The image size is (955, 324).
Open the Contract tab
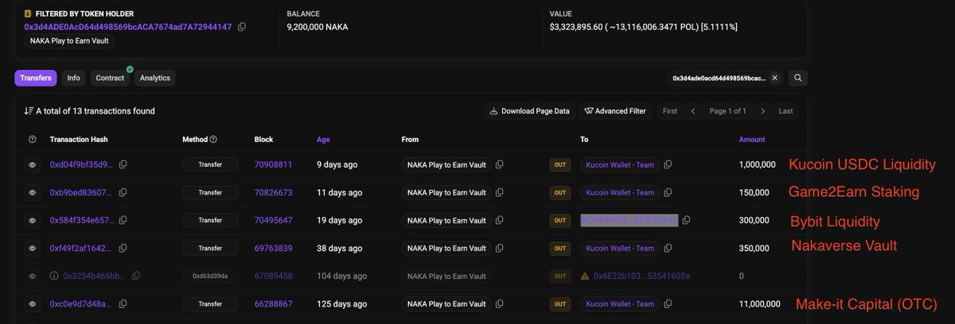coord(110,78)
